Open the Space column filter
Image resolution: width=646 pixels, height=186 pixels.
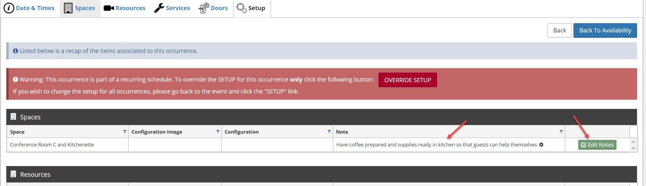tap(125, 132)
